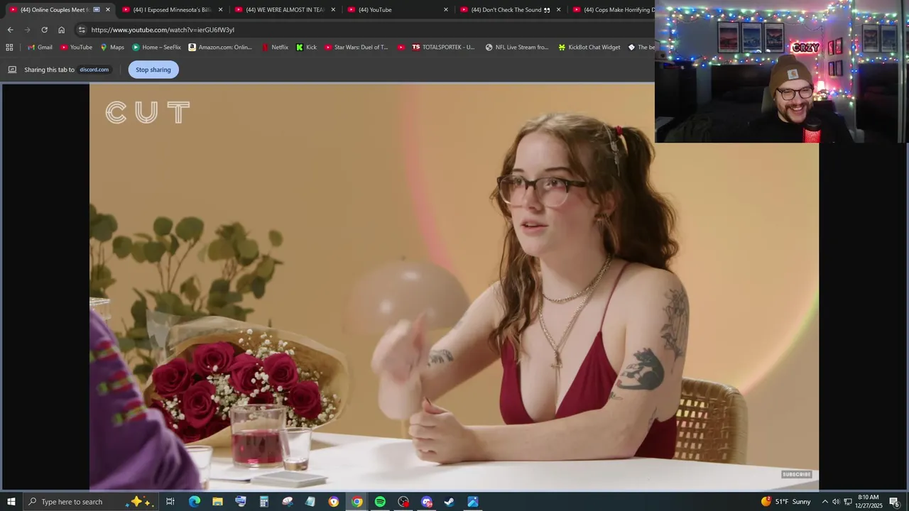Viewport: 909px width, 511px height.
Task: Open the KickBot Chat Widget bookmark
Action: click(589, 48)
